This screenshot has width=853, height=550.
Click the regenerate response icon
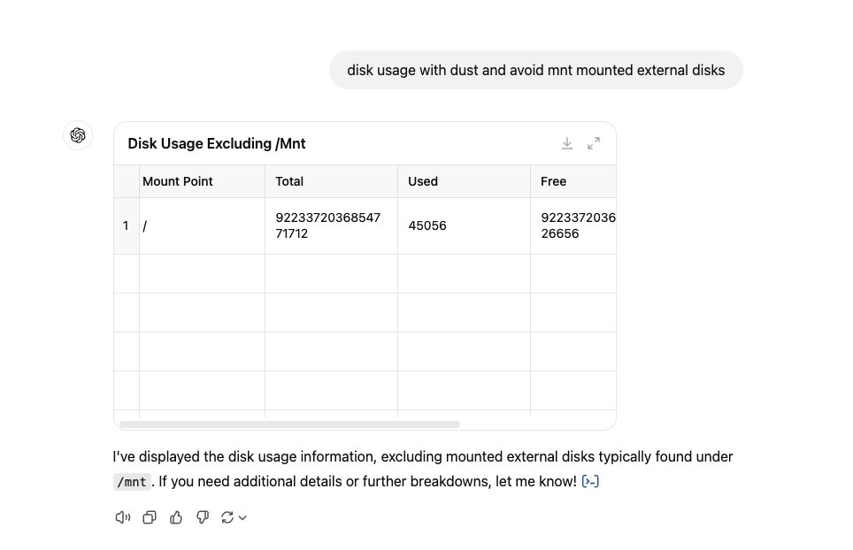227,517
